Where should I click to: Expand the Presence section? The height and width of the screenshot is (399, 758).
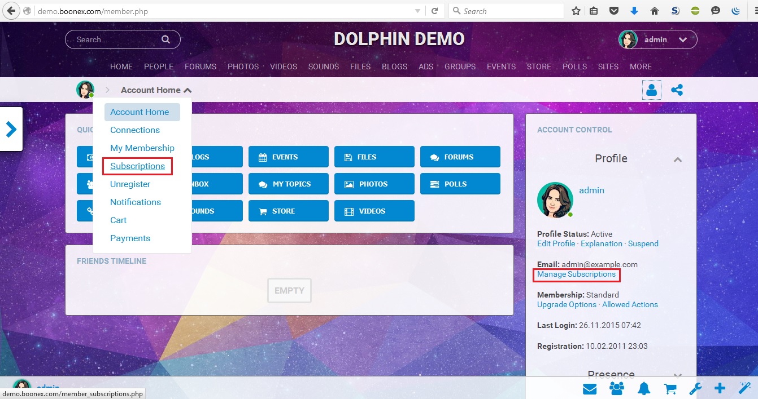point(678,375)
